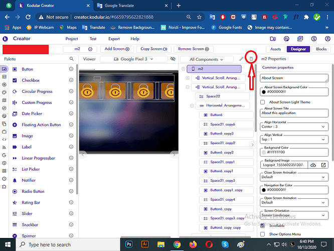Switch to the Blocks view
The height and width of the screenshot is (251, 334).
point(321,49)
